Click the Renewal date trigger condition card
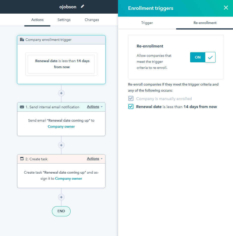The height and width of the screenshot is (236, 233). pos(61,64)
